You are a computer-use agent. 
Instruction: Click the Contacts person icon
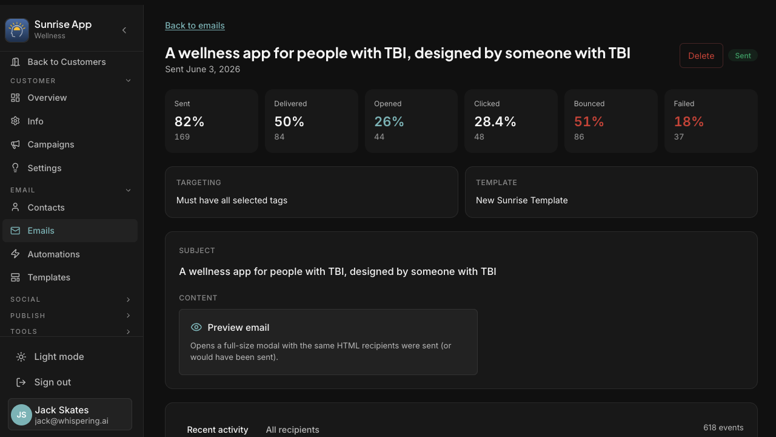[16, 208]
